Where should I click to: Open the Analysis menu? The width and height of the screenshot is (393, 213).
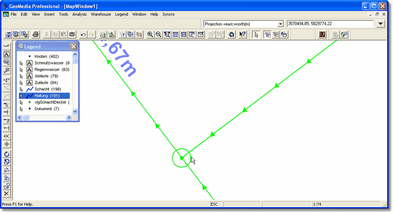(x=79, y=15)
